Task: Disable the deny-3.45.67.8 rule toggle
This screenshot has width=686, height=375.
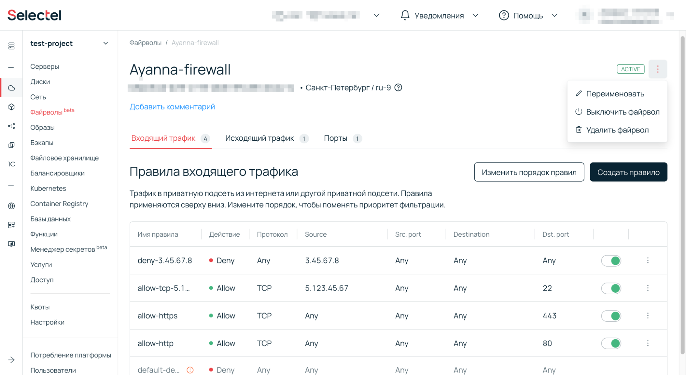Action: tap(611, 260)
